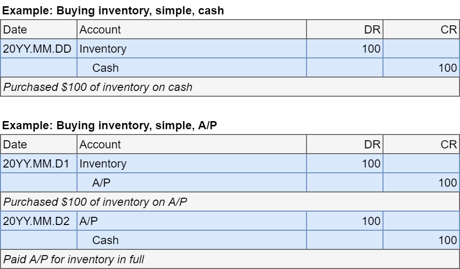Click the 100 debit for cash purchase Inventory
The height and width of the screenshot is (269, 460).
click(371, 49)
